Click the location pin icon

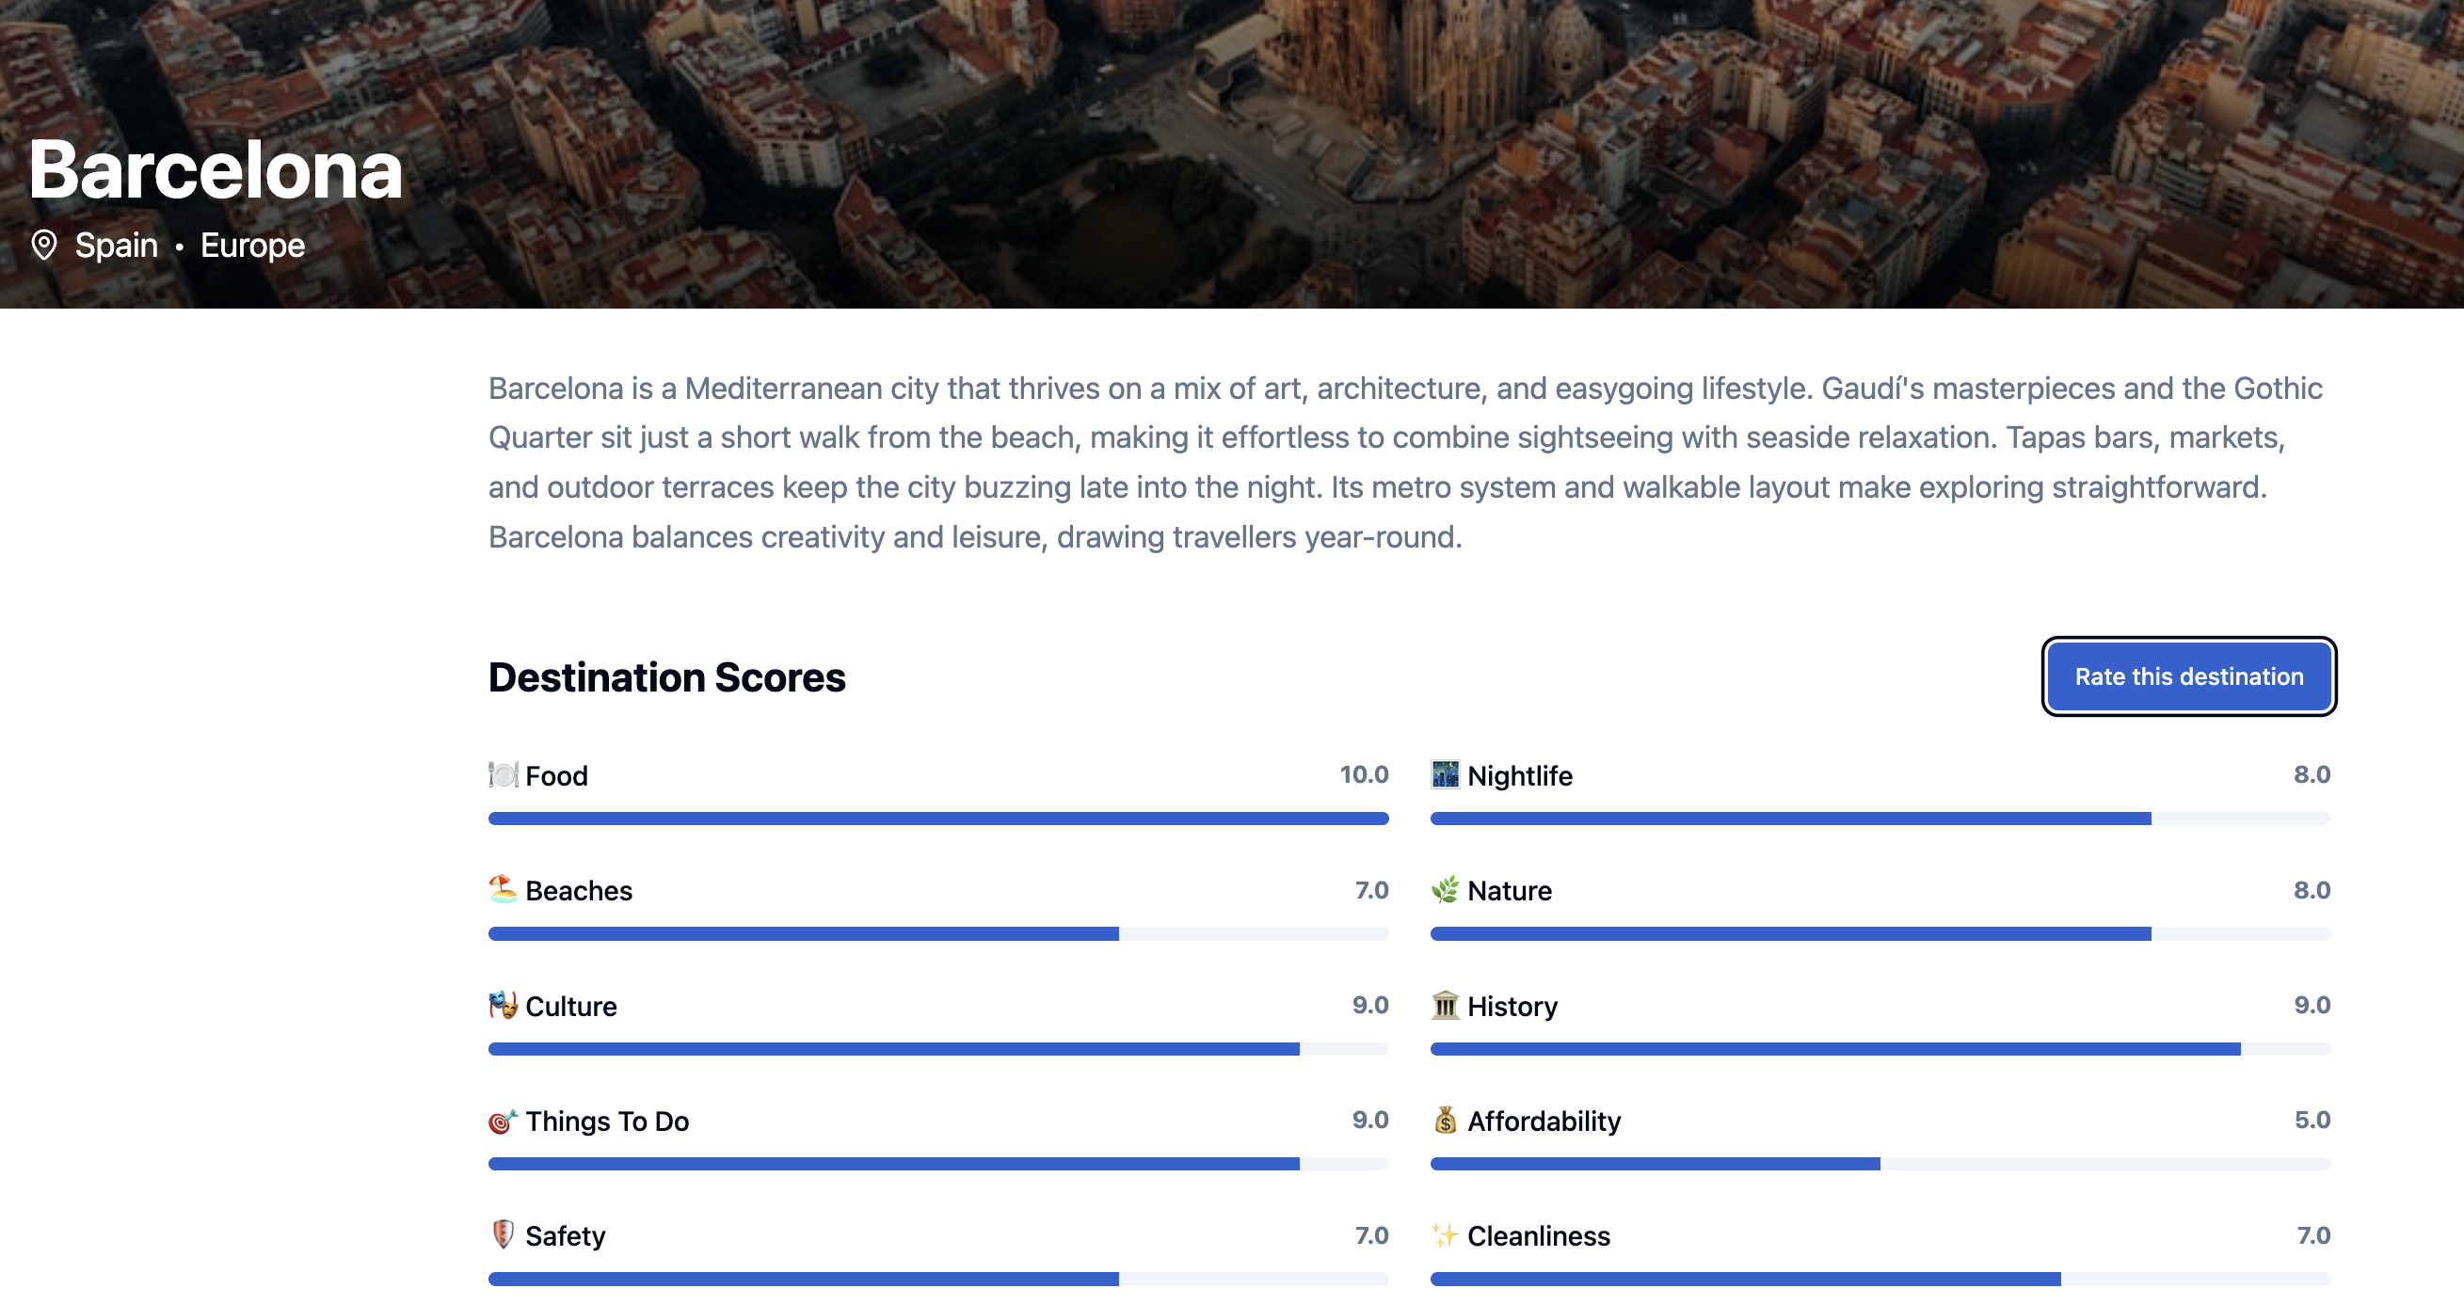pos(44,245)
